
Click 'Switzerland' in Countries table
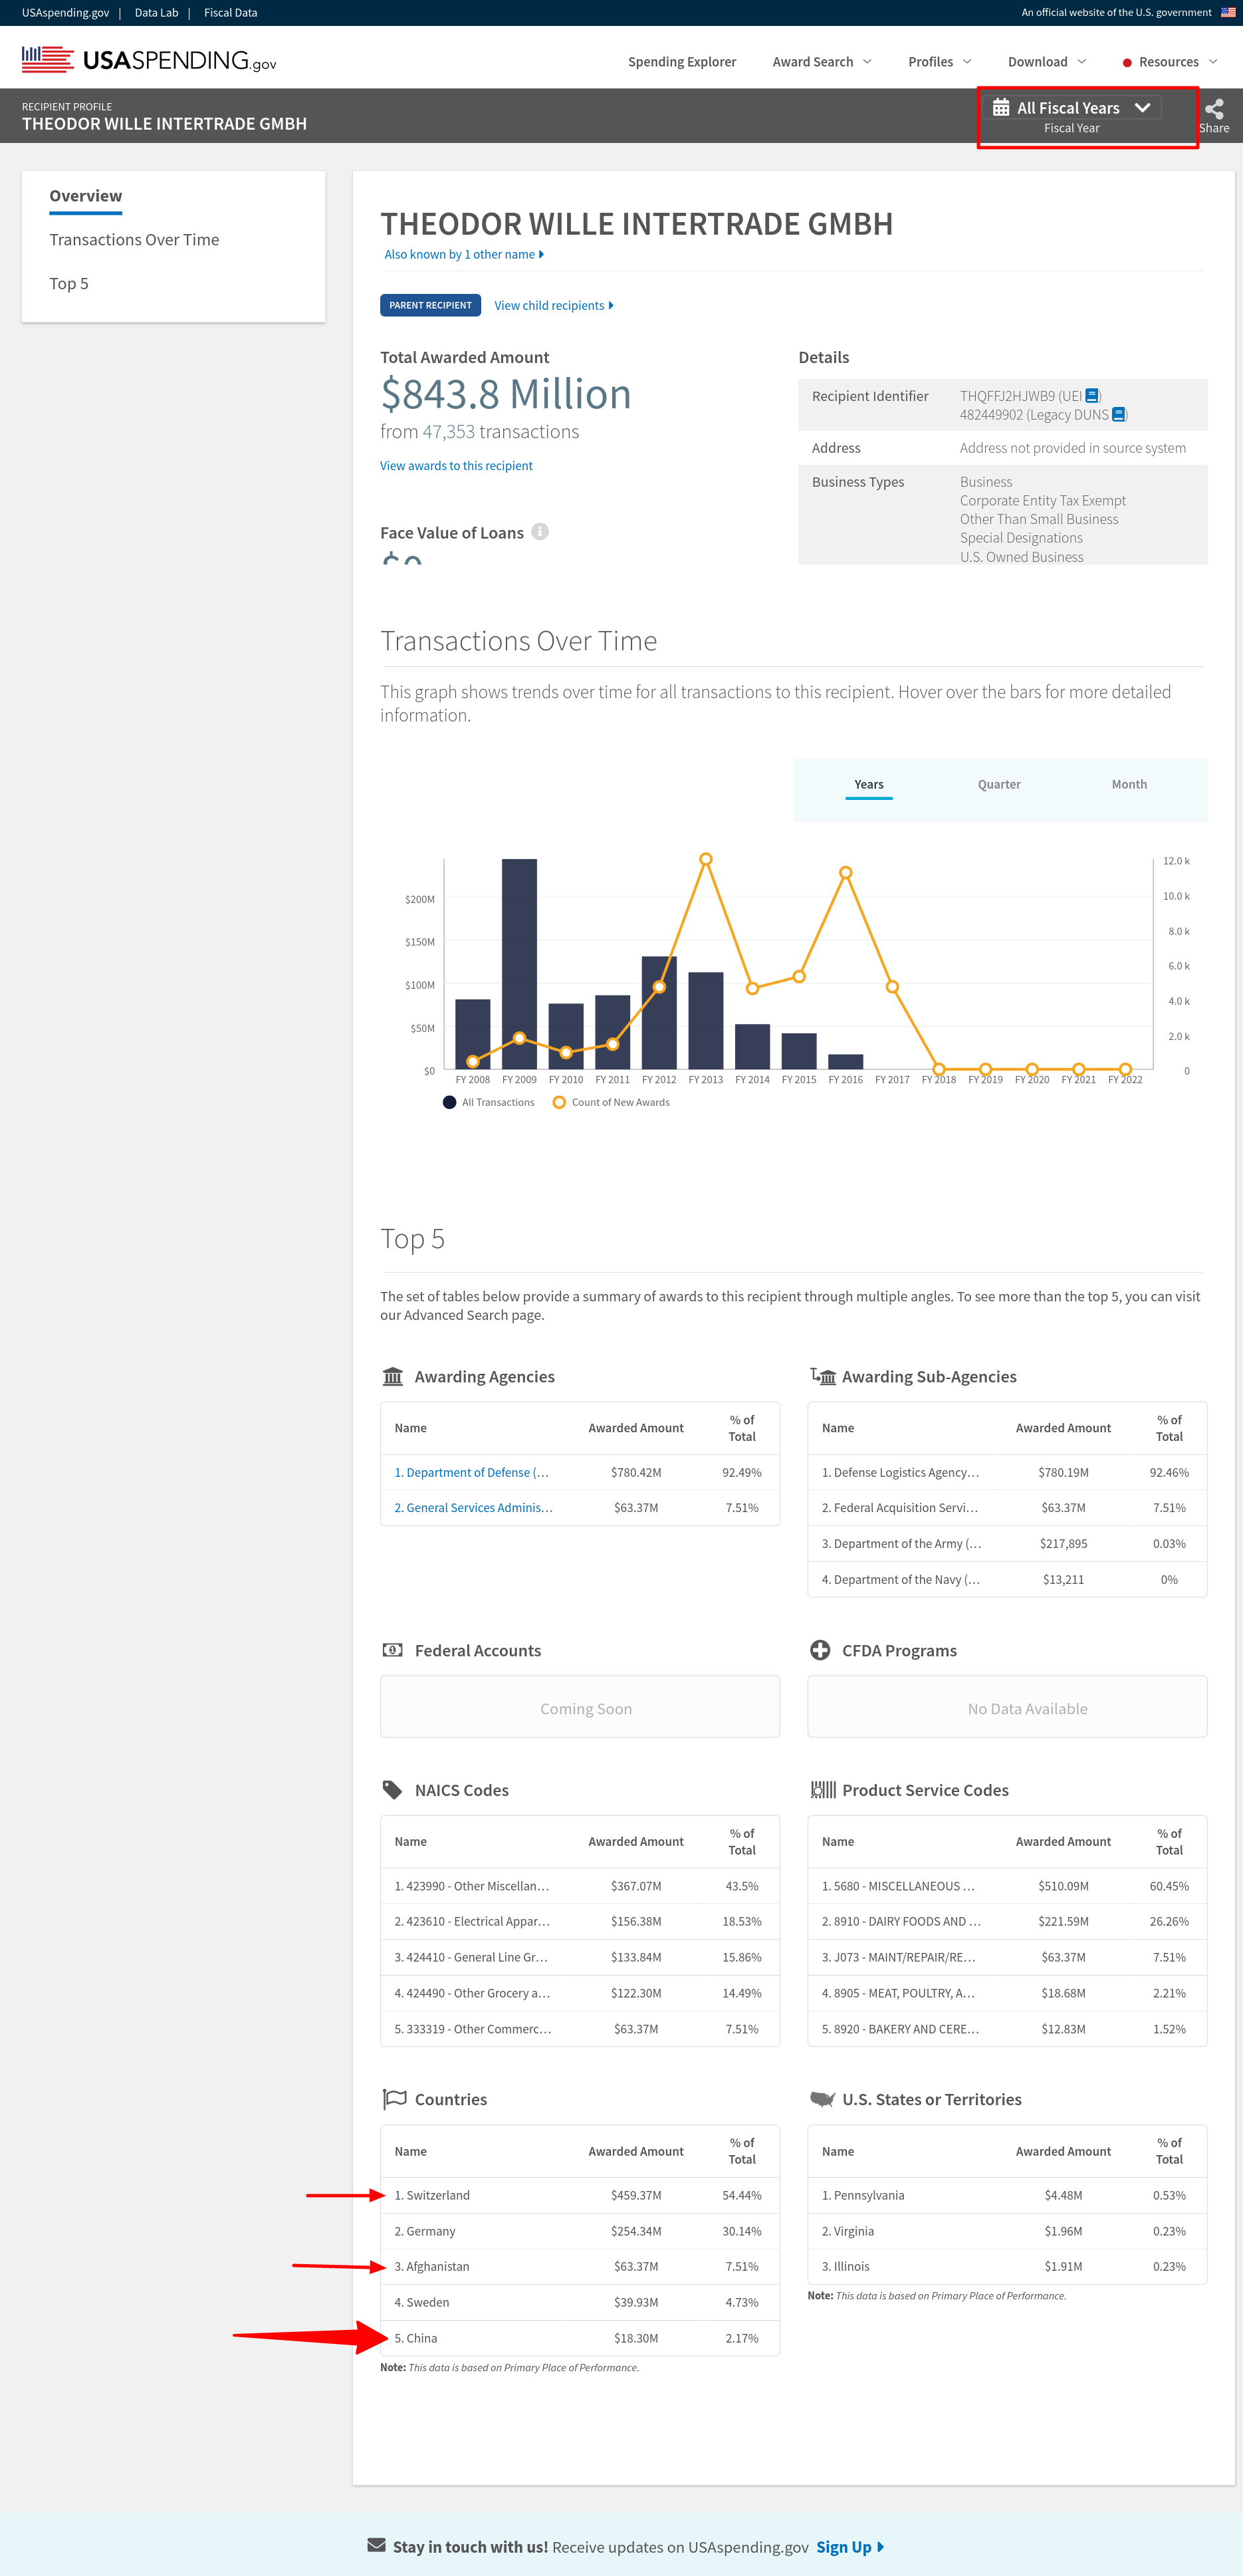click(x=438, y=2195)
